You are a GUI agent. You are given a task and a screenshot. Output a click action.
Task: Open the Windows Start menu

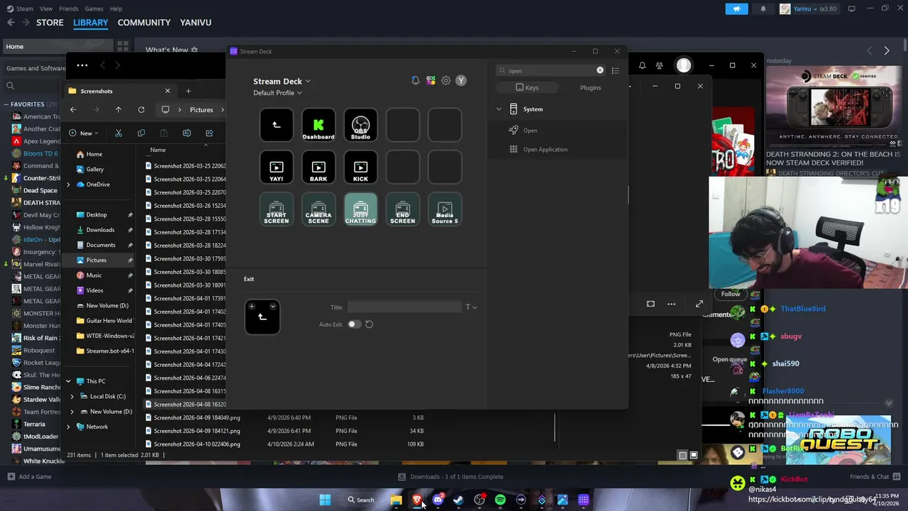[325, 500]
